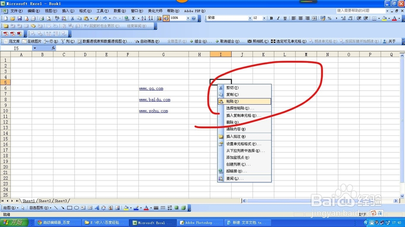Click the Undo arrow icon

coord(105,18)
